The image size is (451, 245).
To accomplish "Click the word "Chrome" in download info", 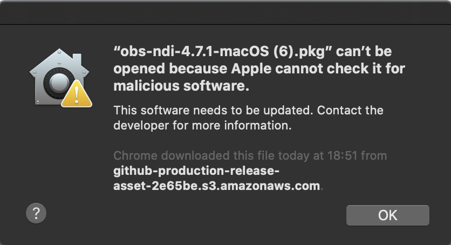I will (135, 155).
